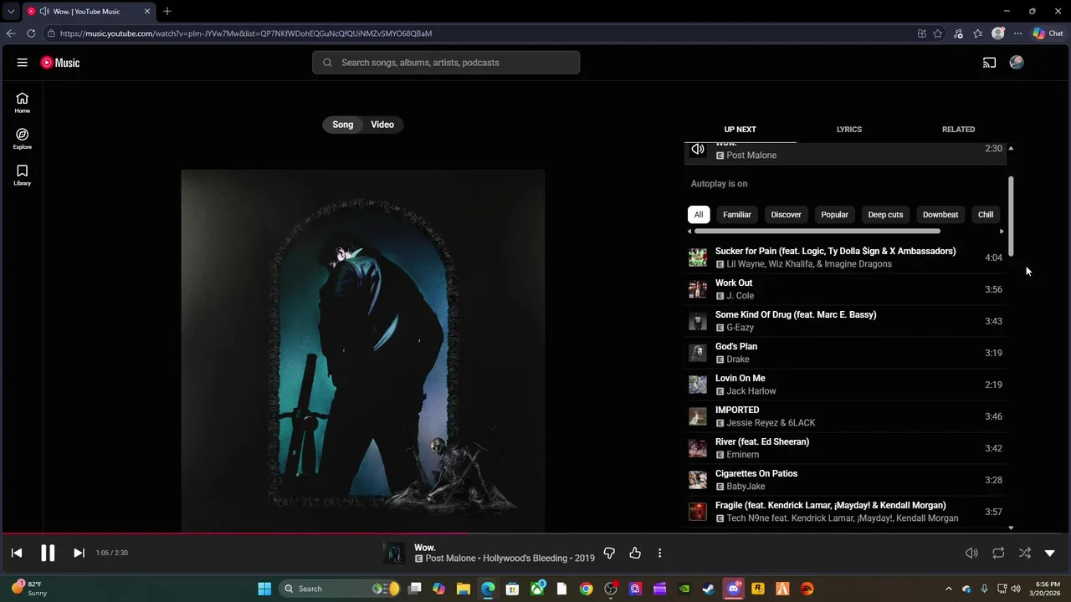
Task: Click the search songs input field
Action: point(446,63)
